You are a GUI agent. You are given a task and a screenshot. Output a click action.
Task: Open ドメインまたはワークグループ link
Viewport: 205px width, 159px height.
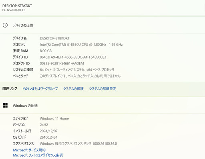(x=40, y=88)
